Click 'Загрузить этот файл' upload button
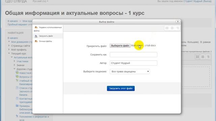The height and width of the screenshot is (121, 216). (121, 88)
